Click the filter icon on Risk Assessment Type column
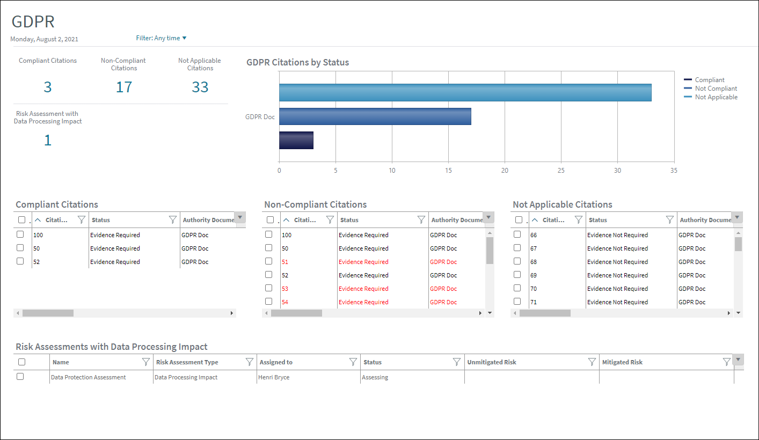The width and height of the screenshot is (759, 440). pyautogui.click(x=249, y=362)
